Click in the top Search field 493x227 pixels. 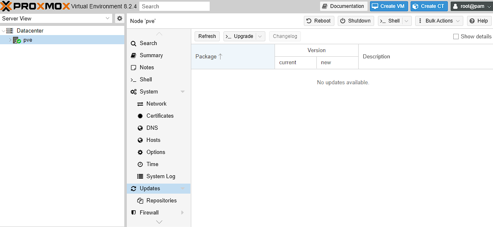(174, 6)
